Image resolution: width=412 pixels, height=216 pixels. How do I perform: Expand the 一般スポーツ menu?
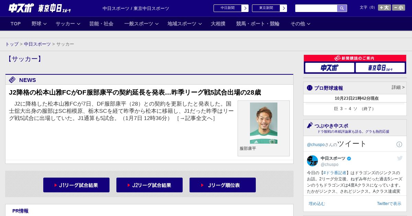click(x=141, y=24)
